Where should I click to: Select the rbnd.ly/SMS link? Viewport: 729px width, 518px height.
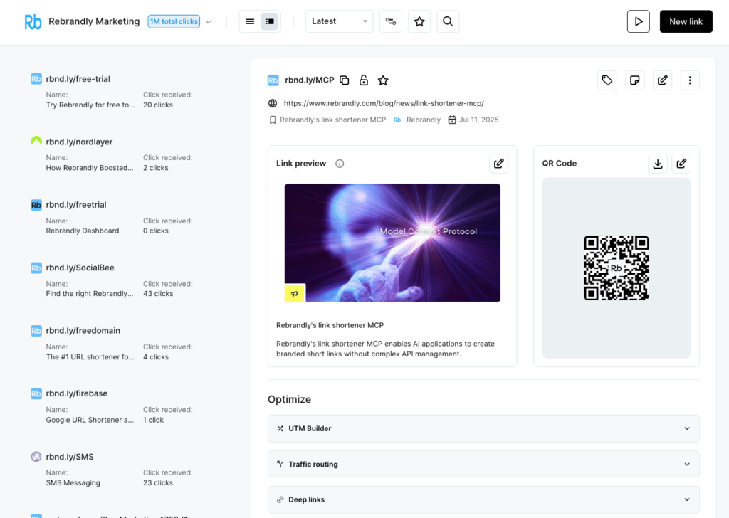click(x=70, y=457)
